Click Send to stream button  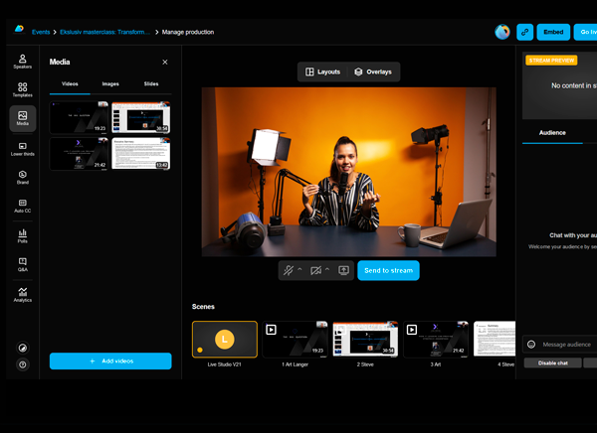(x=388, y=270)
